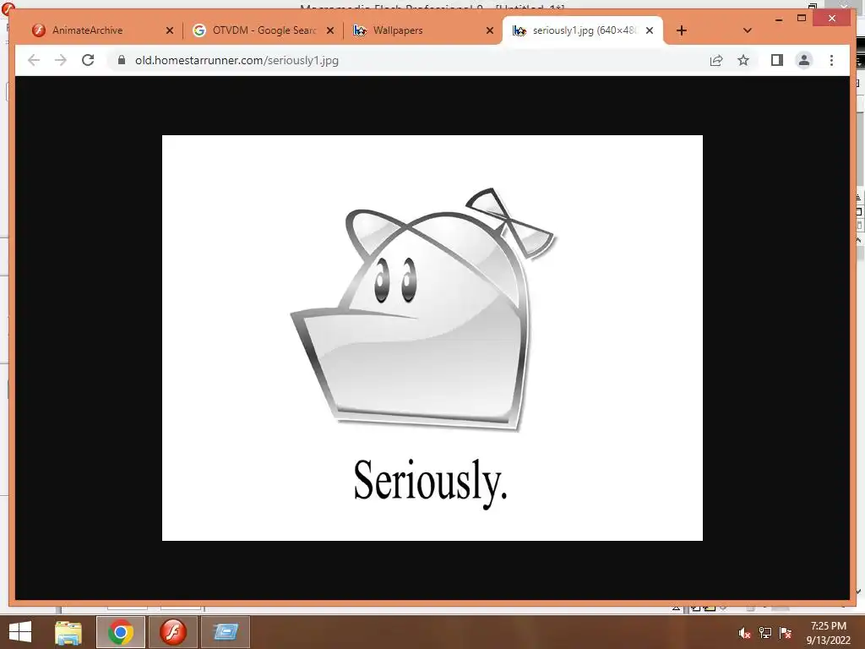The image size is (865, 649).
Task: Reload the current page
Action: click(x=88, y=60)
